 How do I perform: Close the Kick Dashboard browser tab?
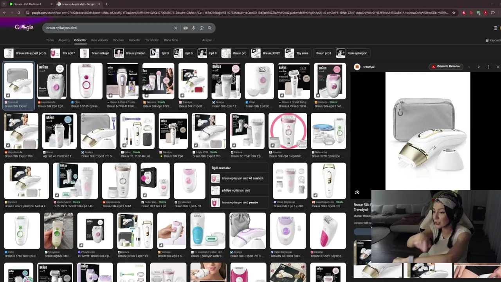[52, 4]
